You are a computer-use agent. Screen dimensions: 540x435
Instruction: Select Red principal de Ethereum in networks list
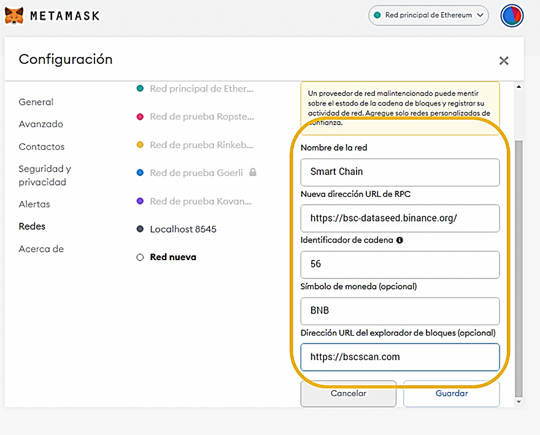[x=195, y=88]
